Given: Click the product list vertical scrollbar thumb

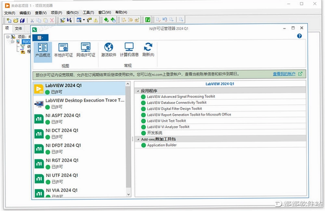Looking at the screenshot, I should tap(128, 137).
